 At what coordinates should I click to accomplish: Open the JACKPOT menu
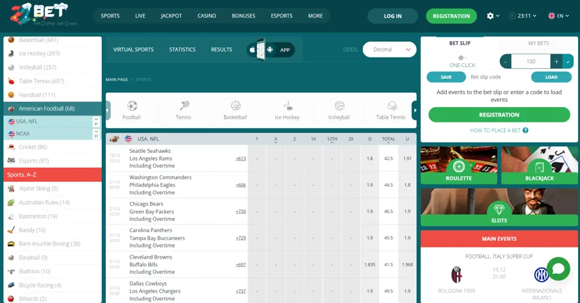171,16
